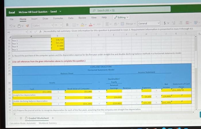Select the Year 5 cell containing 7000

pos(57,49)
